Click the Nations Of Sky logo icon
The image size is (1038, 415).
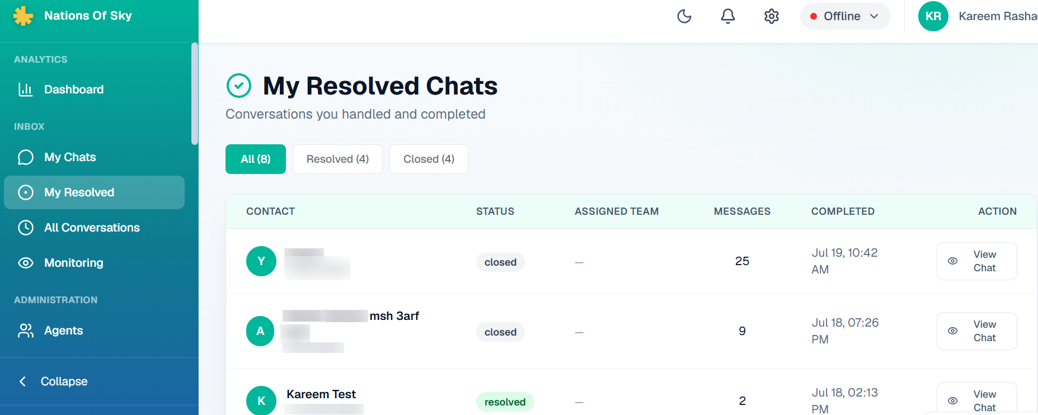[x=24, y=16]
